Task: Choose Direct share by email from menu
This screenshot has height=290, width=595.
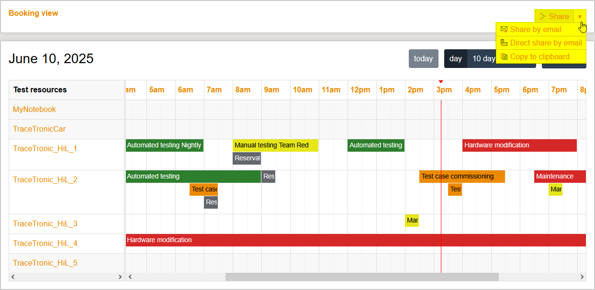Action: click(546, 43)
